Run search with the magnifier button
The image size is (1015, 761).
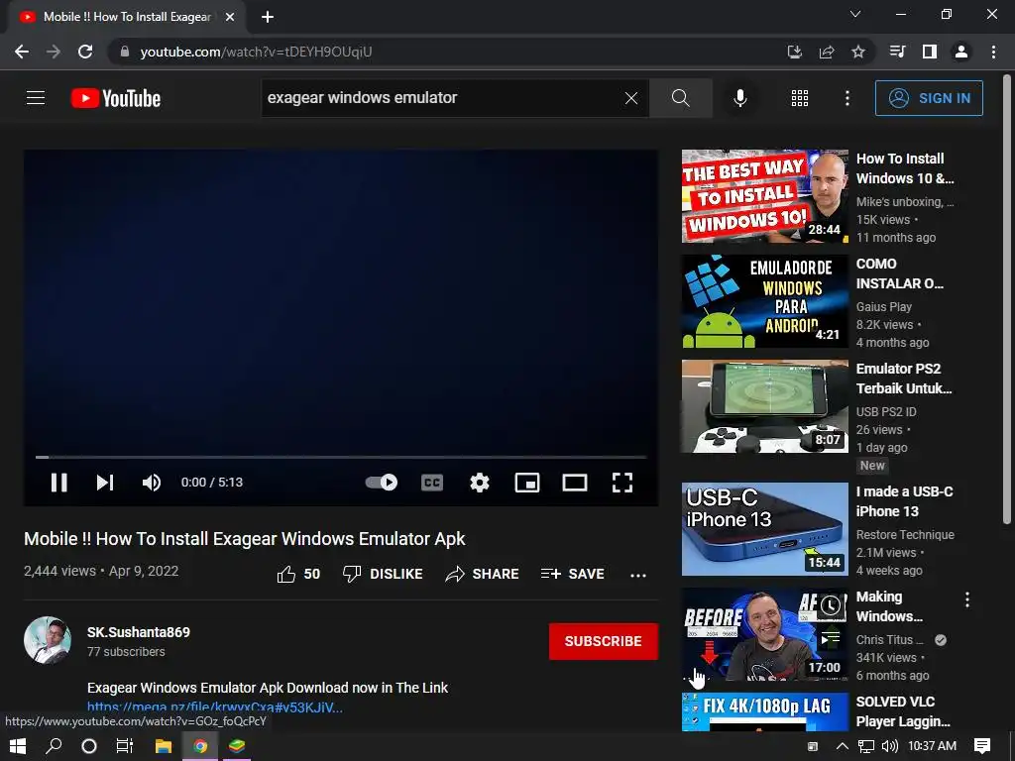click(x=680, y=98)
